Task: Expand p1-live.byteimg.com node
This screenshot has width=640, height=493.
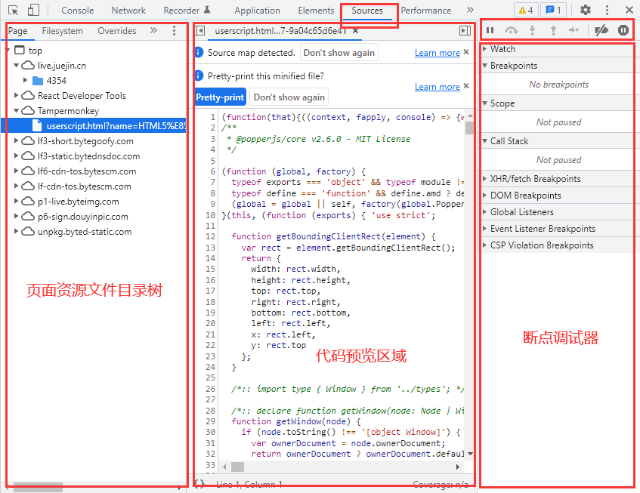Action: coord(17,201)
